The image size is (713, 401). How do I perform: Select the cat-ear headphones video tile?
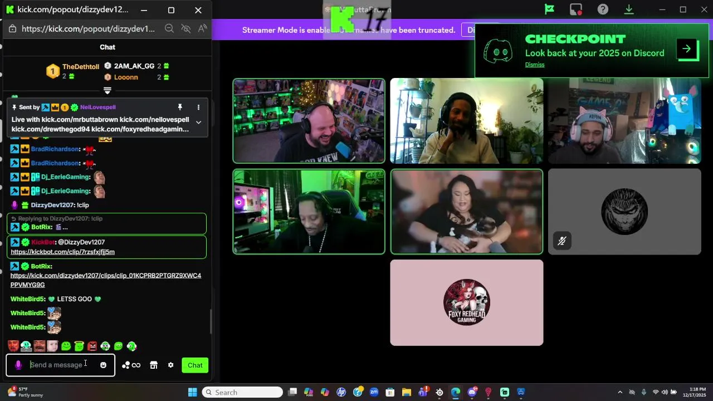click(x=624, y=121)
